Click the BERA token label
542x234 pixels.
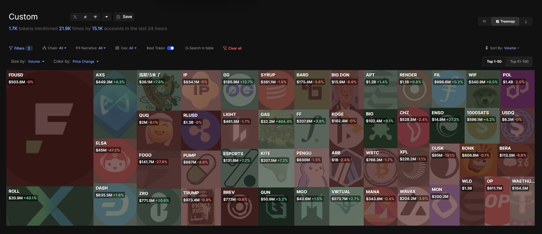[x=505, y=148]
